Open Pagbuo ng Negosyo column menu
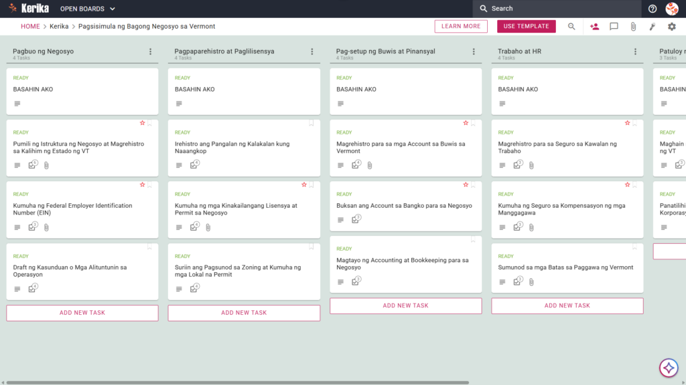686x385 pixels. point(151,51)
